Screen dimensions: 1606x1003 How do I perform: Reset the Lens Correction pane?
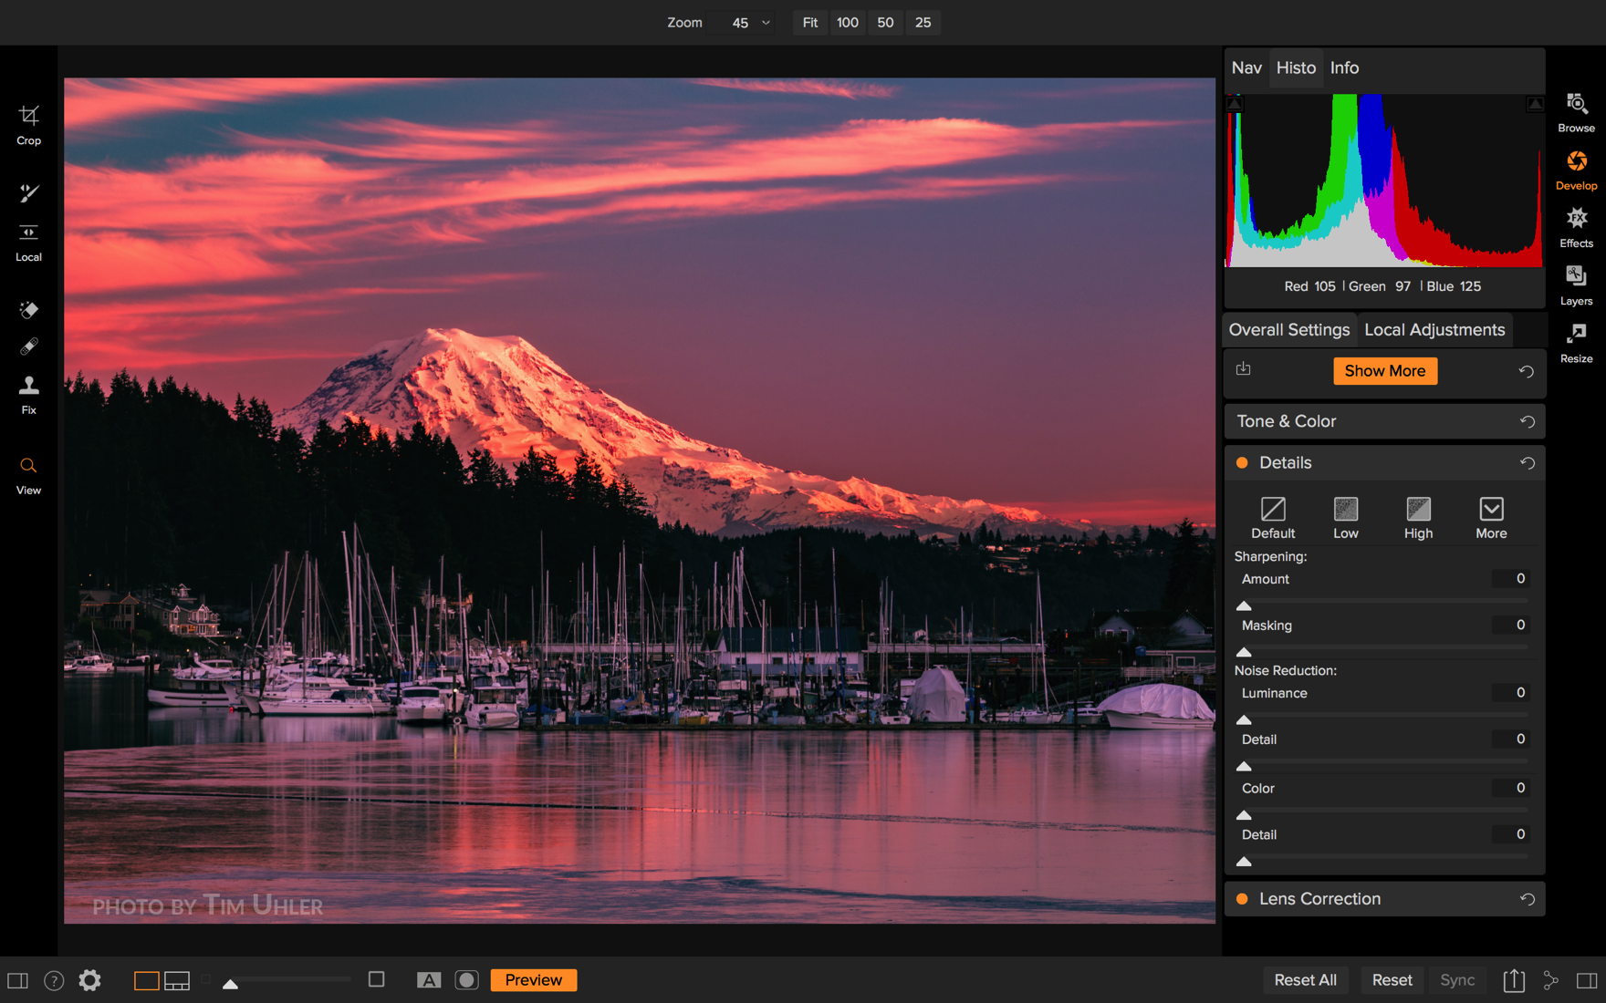1527,899
